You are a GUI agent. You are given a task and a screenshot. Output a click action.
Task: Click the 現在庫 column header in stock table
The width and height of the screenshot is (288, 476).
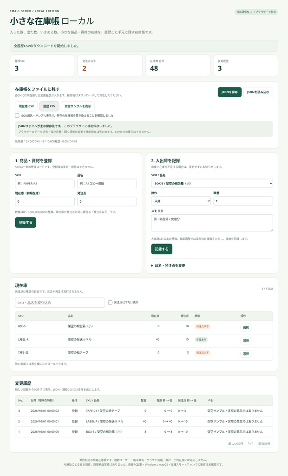pyautogui.click(x=155, y=316)
